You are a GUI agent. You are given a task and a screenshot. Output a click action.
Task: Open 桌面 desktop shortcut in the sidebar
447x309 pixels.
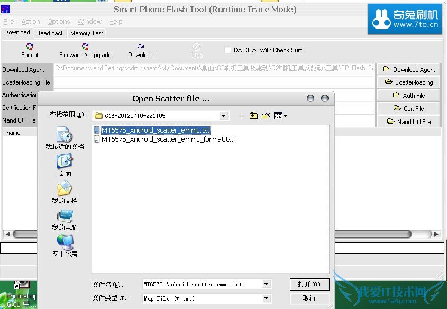[x=65, y=165]
